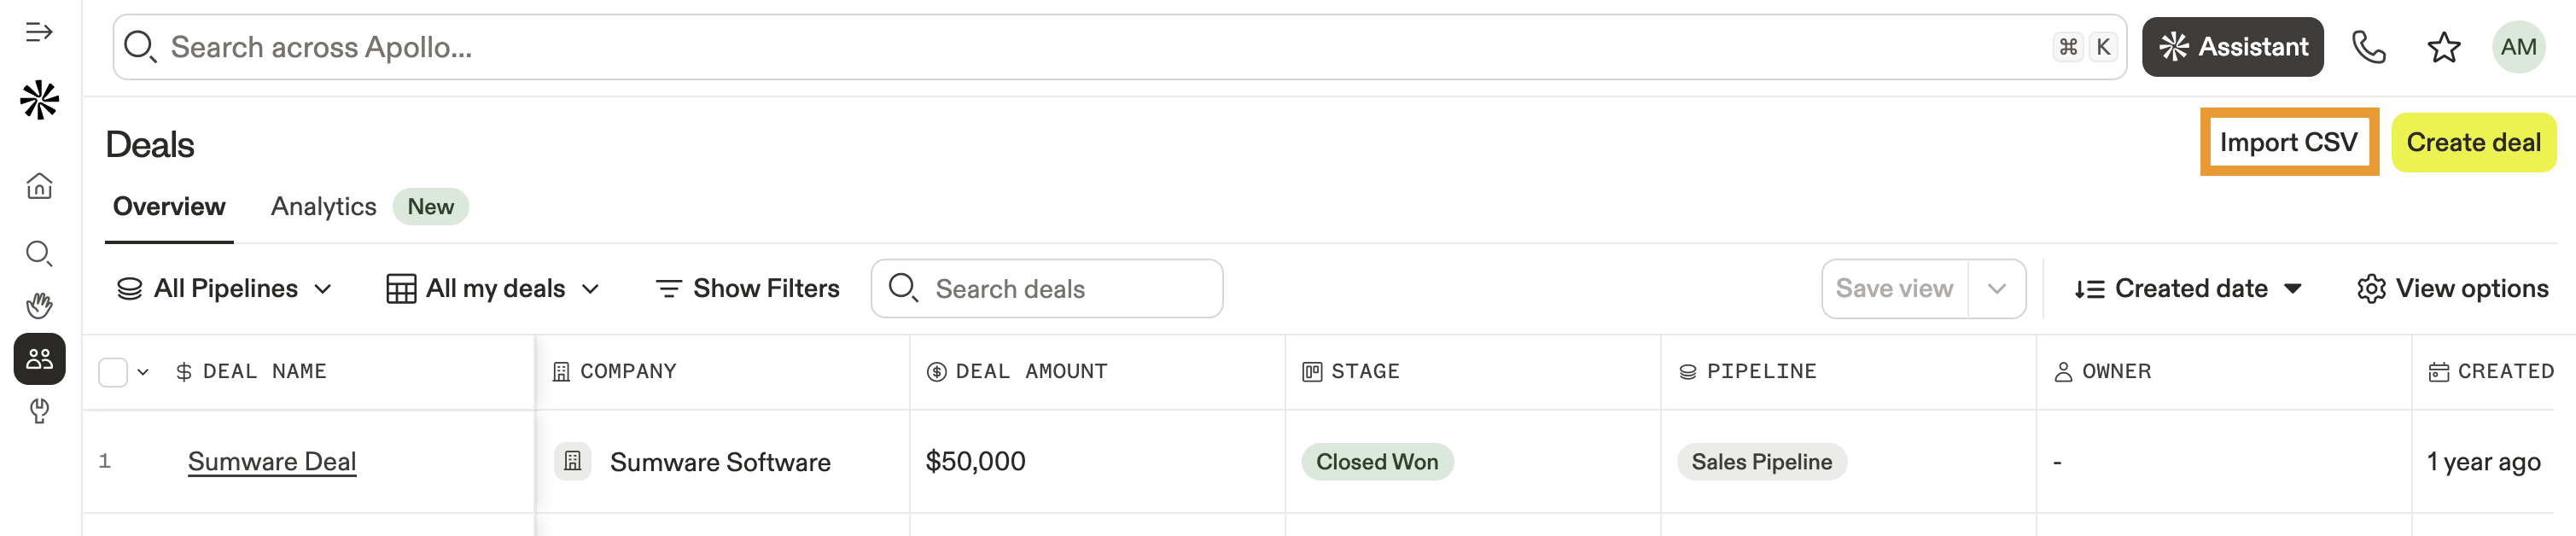The image size is (2576, 536).
Task: Open the Sumware Deal link
Action: pyautogui.click(x=272, y=461)
